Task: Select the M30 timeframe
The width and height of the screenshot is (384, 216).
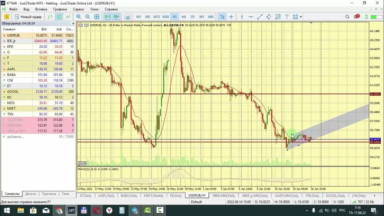Action: click(166, 17)
